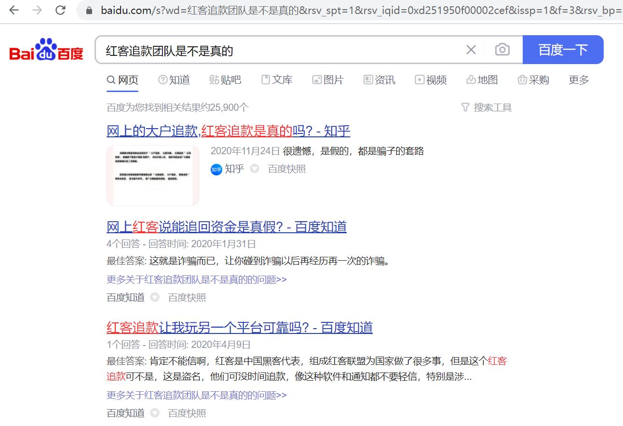Viewport: 623px width, 426px height.
Task: Click the text 4个回答 - 回答时间: 2020年1月31日
Action: tap(181, 244)
